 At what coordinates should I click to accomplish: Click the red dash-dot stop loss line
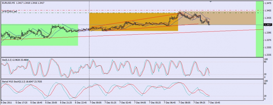click(x=132, y=10)
